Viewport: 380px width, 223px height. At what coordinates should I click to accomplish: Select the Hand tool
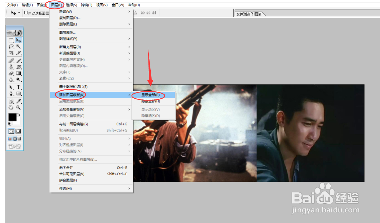coord(11,107)
